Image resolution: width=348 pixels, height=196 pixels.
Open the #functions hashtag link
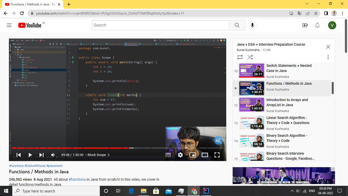16,166
